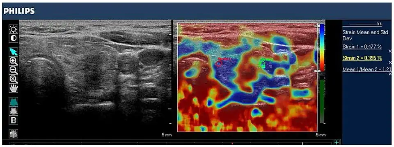Viewport: 394px width, 147px height.
Task: Open the contrast half-circle control
Action: coord(13,38)
